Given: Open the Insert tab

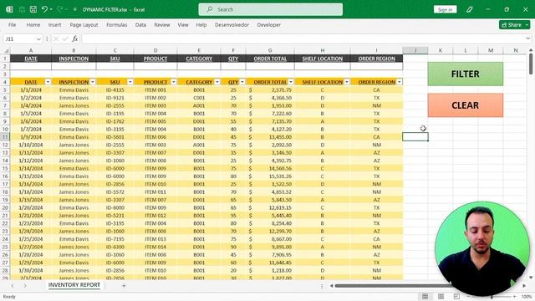Looking at the screenshot, I should point(54,25).
